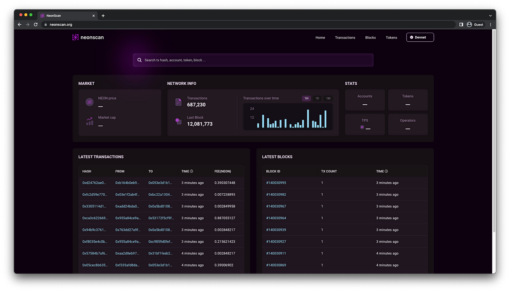Close the NeonScan browser tab
510x292 pixels.
[94, 16]
